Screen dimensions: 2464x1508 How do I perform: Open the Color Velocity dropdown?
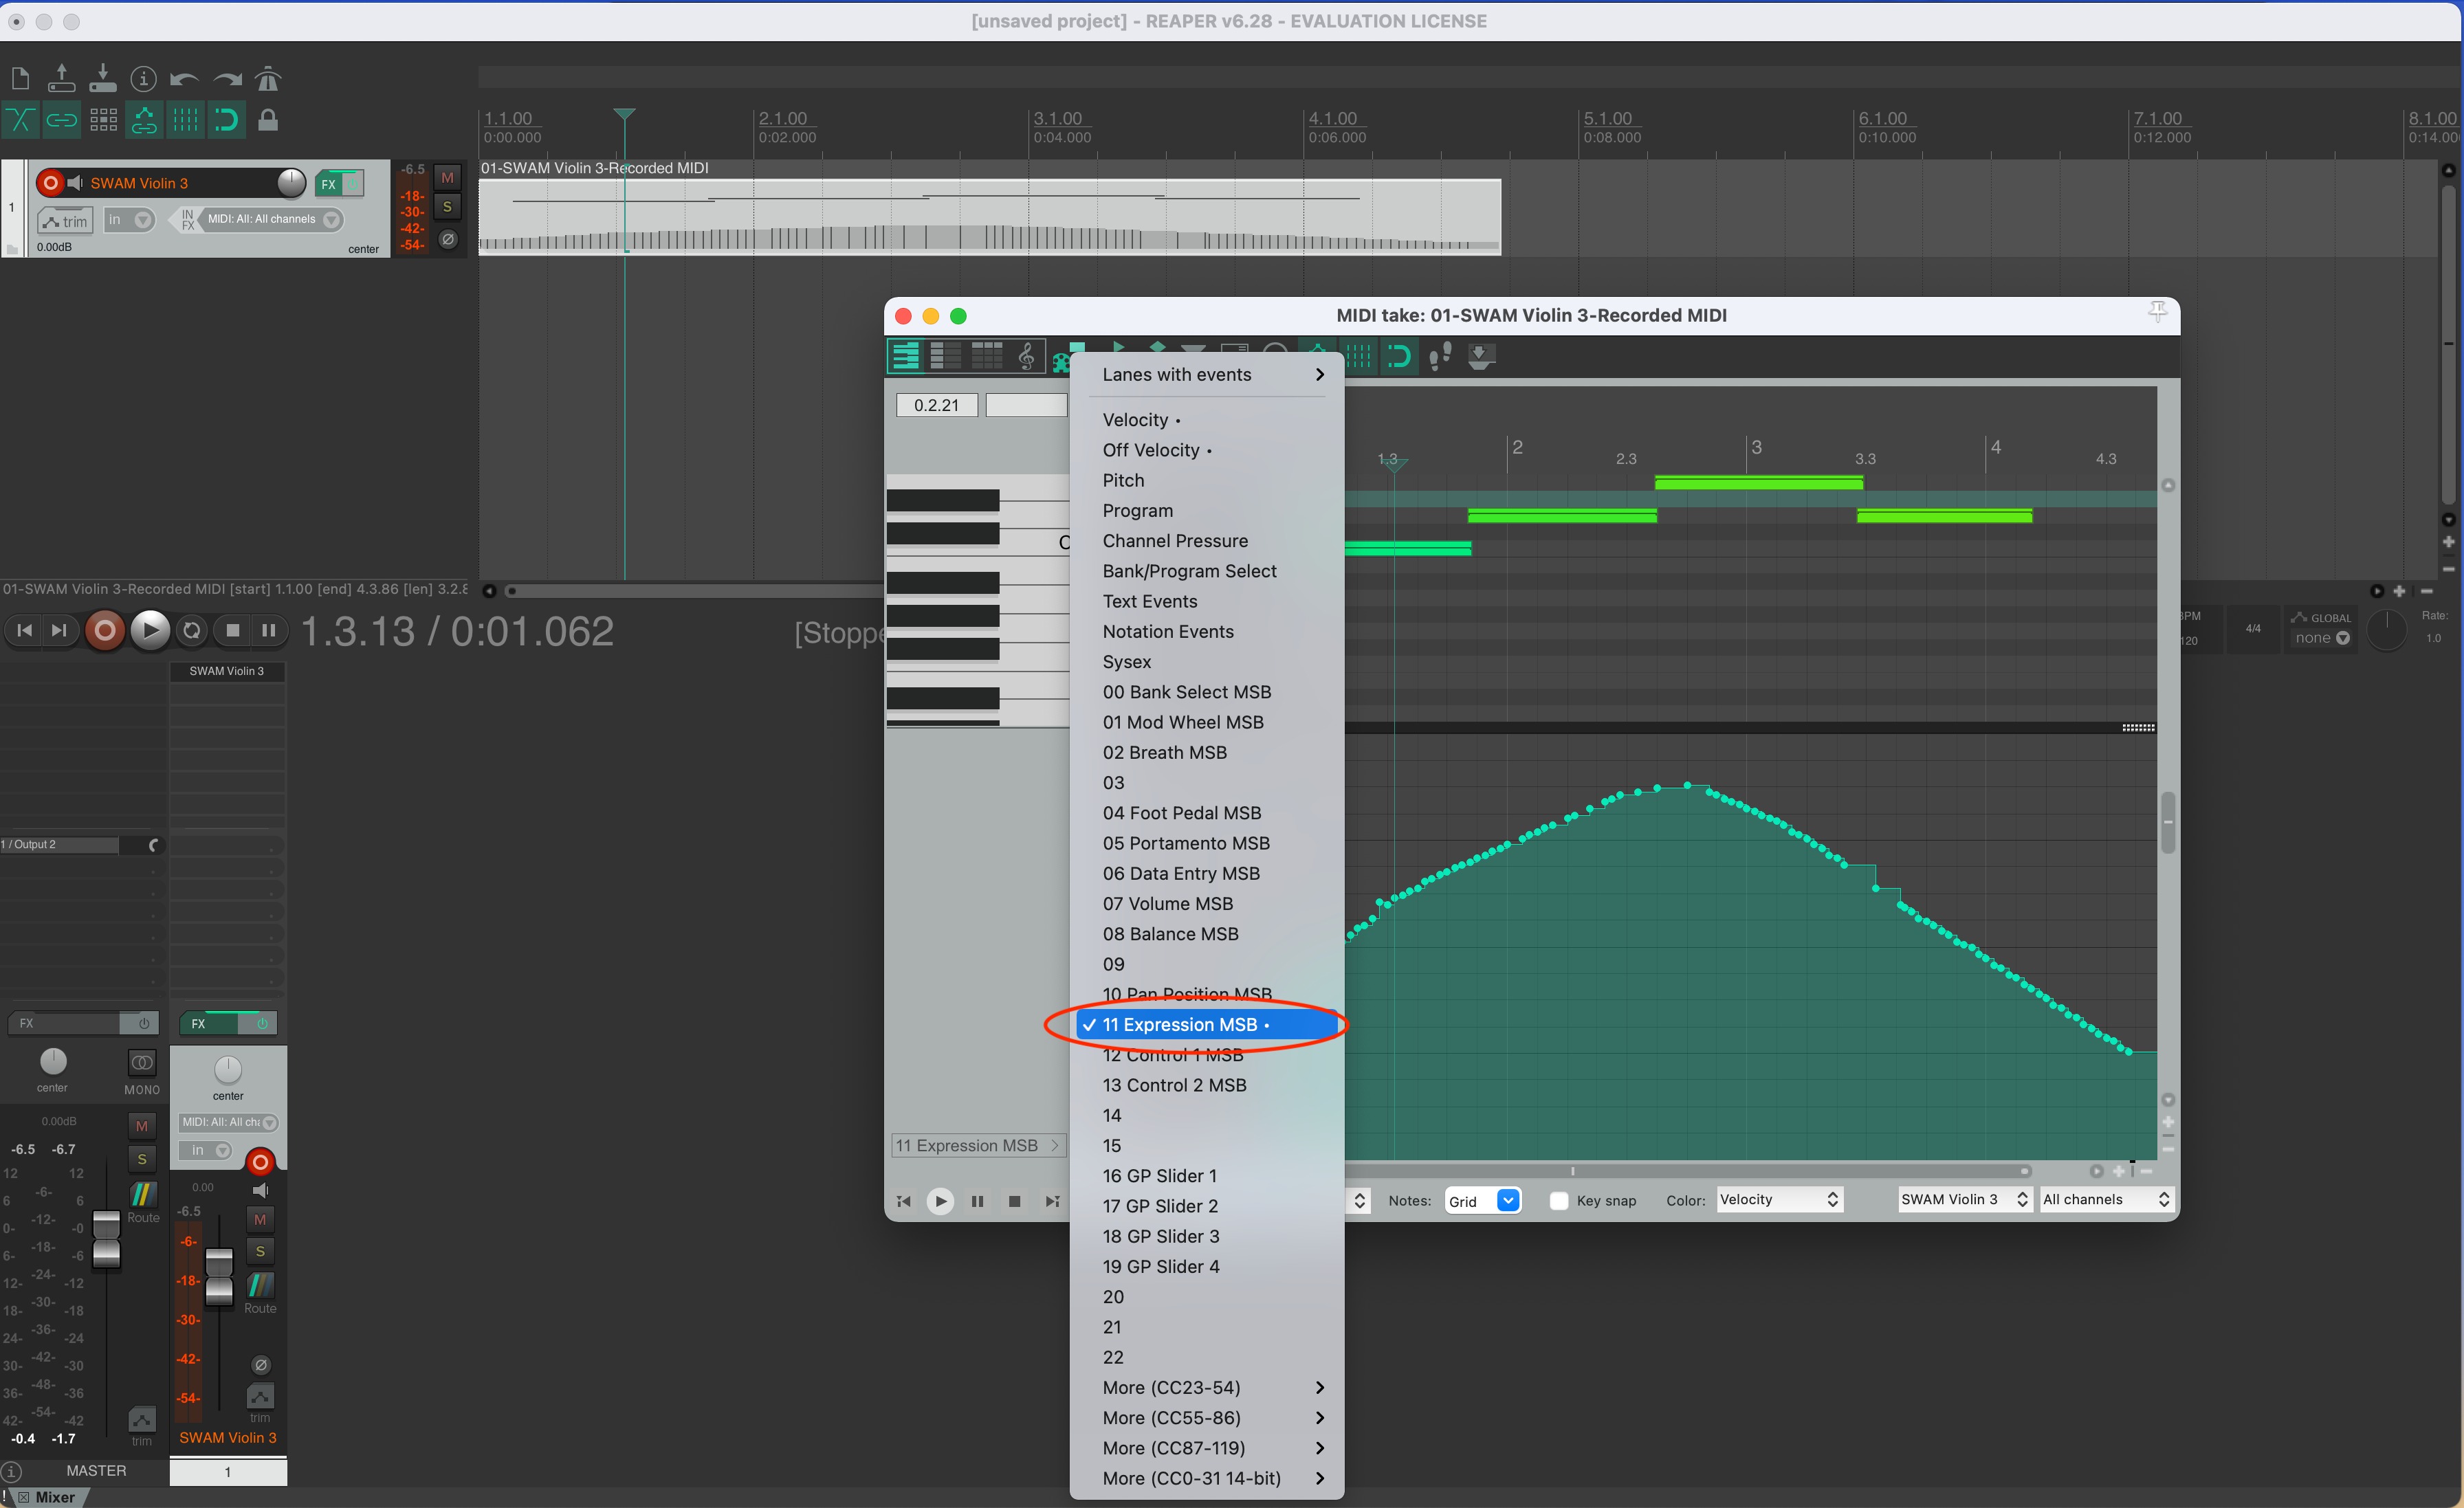[1779, 1200]
